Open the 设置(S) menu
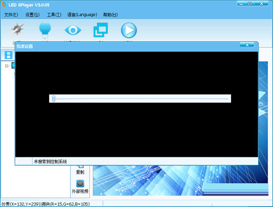273x207 pixels. [33, 15]
